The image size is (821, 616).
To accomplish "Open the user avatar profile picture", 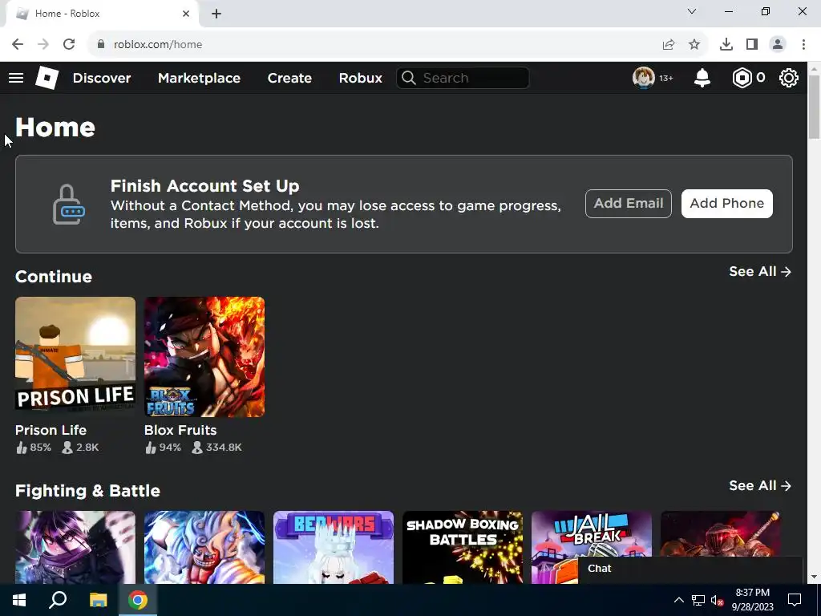I will 644,78.
